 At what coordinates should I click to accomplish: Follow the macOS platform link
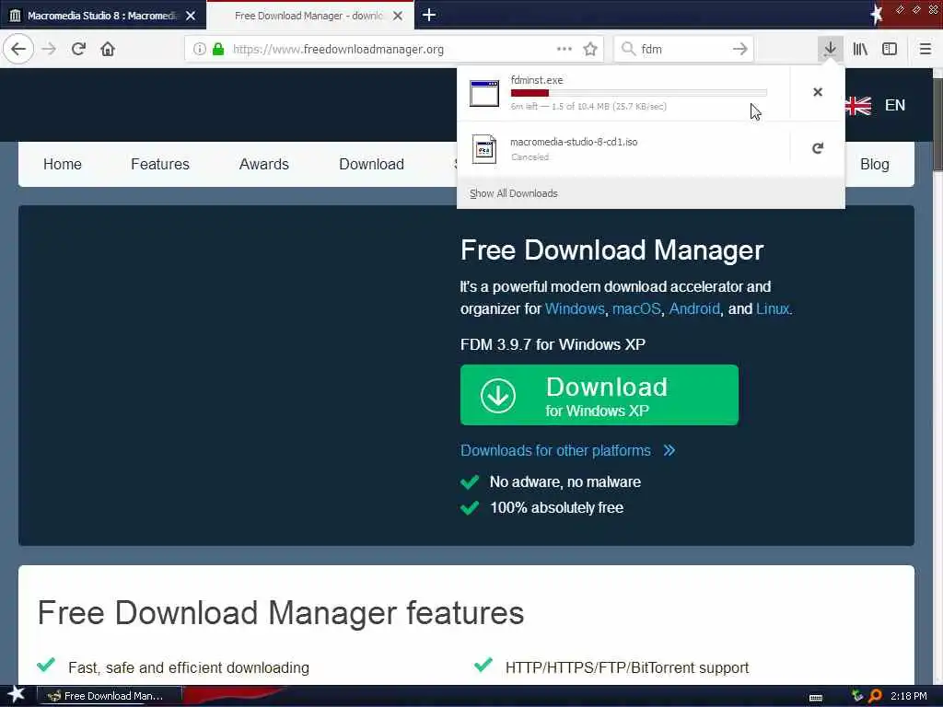[x=636, y=309]
